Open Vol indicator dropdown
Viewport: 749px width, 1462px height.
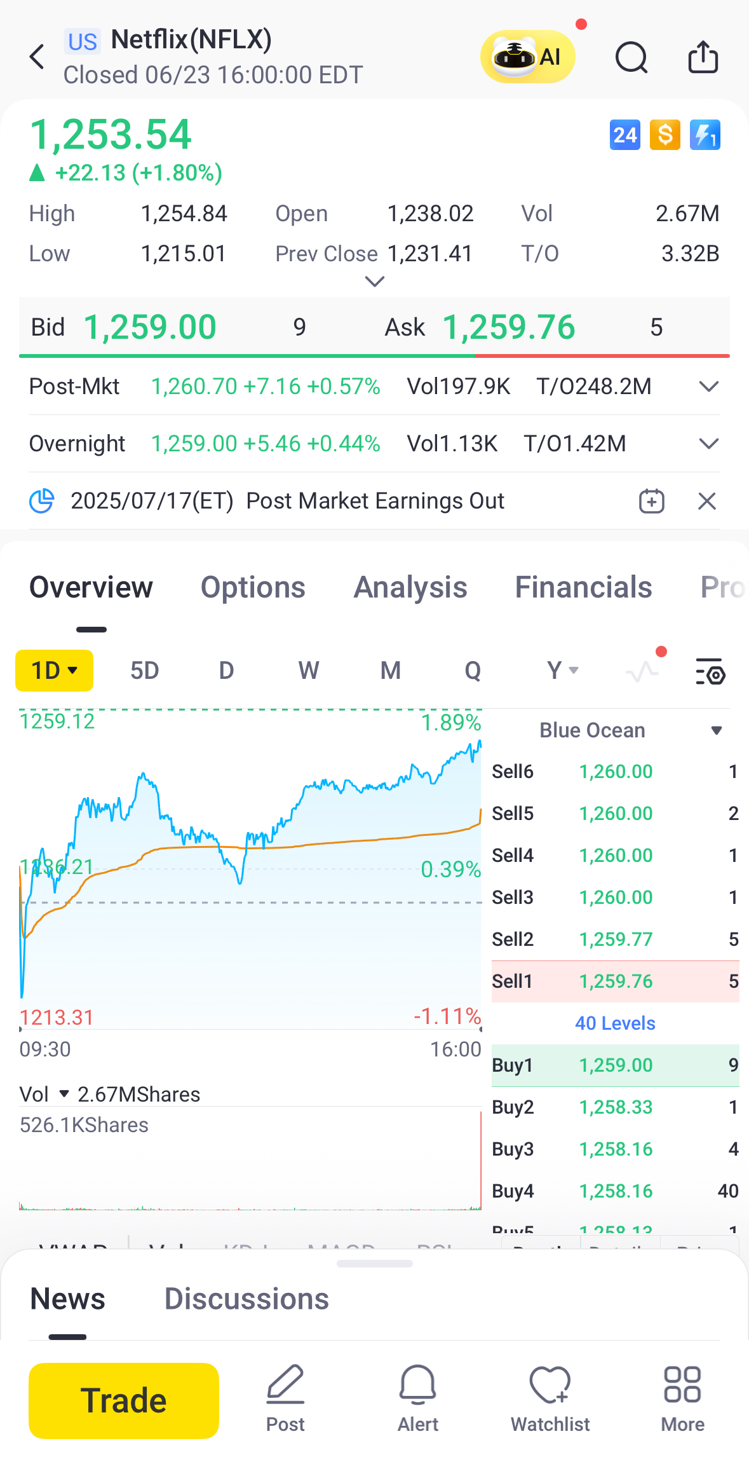click(44, 1095)
